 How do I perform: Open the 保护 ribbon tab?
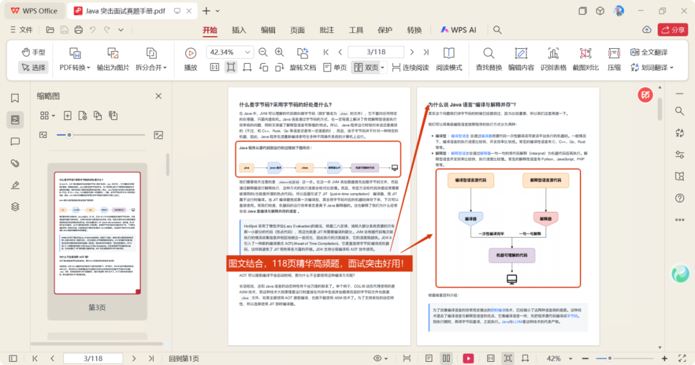(x=385, y=30)
